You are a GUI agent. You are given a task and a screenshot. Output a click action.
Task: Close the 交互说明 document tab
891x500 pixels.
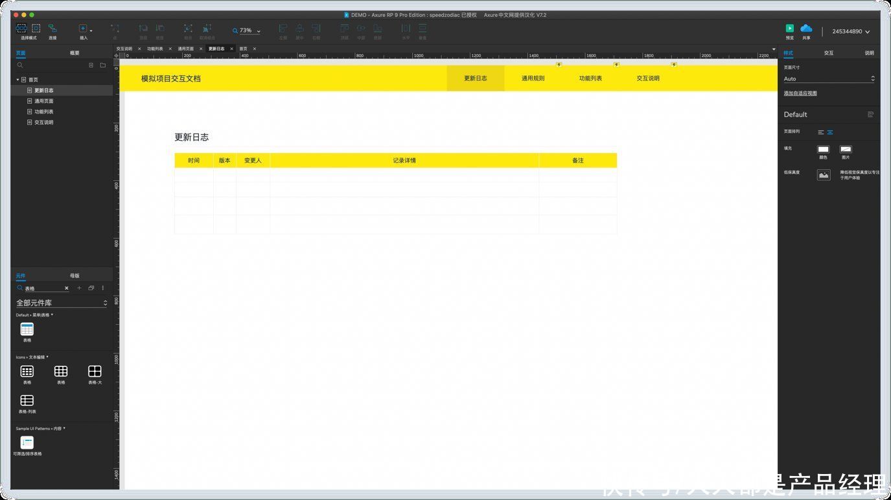pyautogui.click(x=139, y=49)
